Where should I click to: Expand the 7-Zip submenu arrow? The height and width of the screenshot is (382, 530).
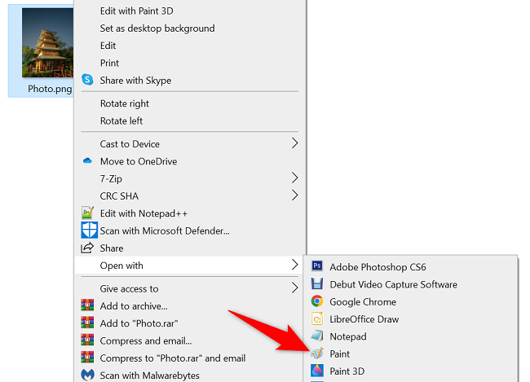coord(294,178)
